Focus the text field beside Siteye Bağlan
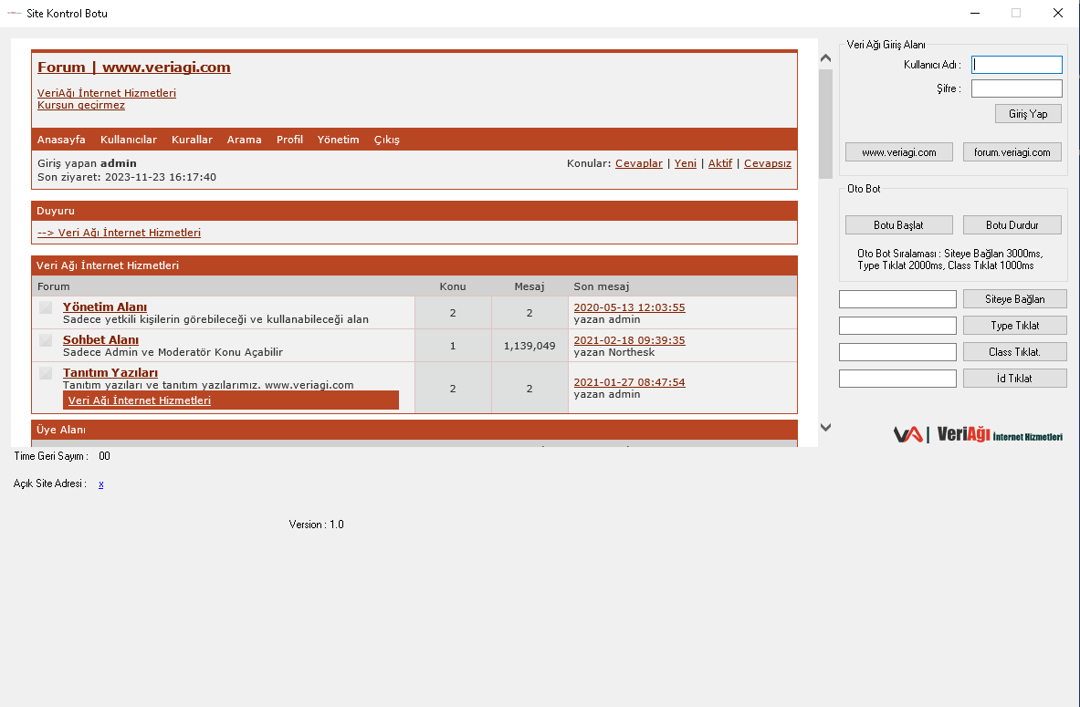The image size is (1080, 707). 897,299
